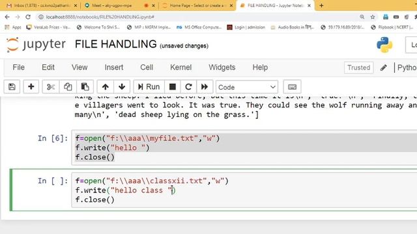Click the Trusted notebook button
Screen dimensions: 417x234
[x=359, y=68]
